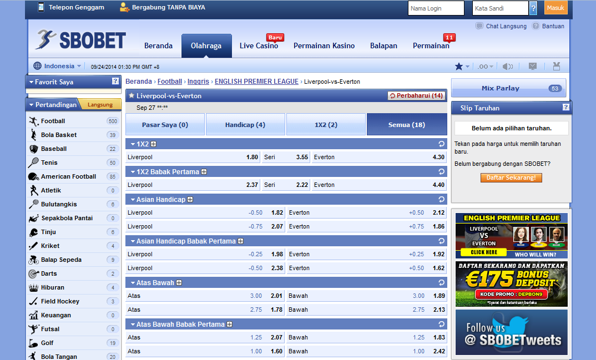Refresh the Asian Handicap market
This screenshot has width=596, height=360.
pos(441,199)
